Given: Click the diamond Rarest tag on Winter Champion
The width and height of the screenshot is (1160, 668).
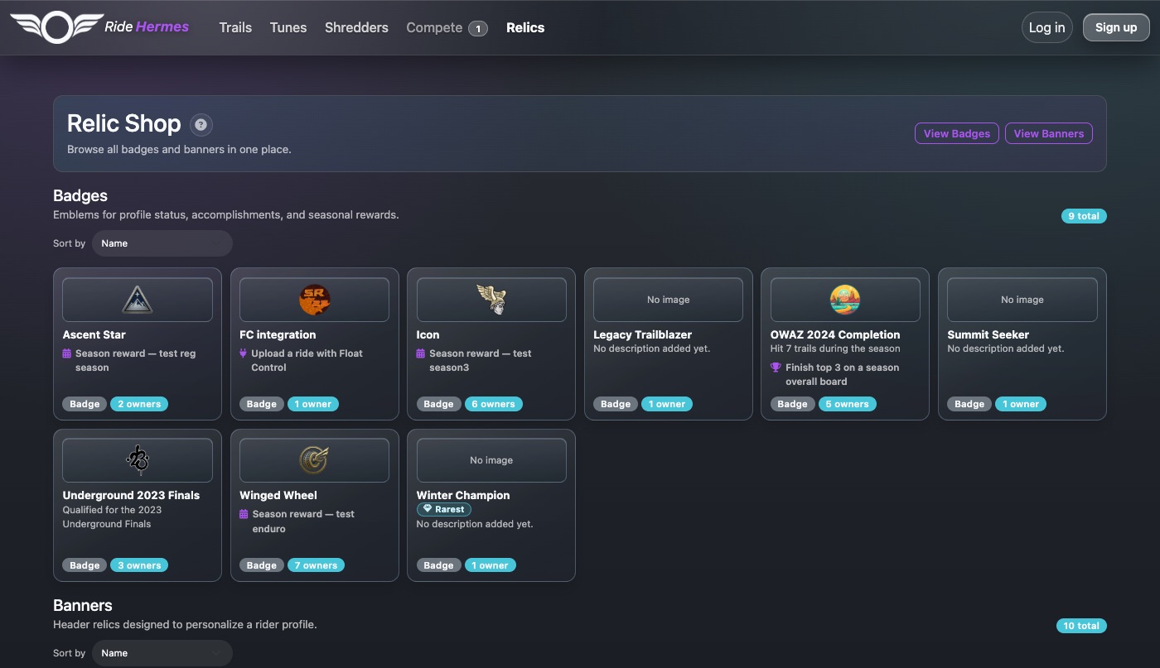Looking at the screenshot, I should [x=444, y=509].
